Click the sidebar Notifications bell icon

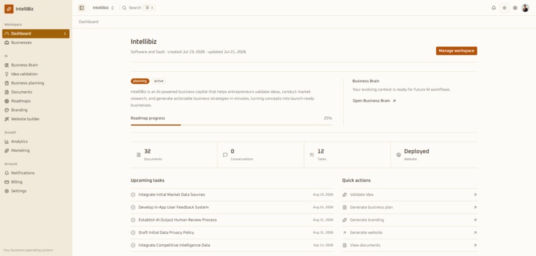point(7,173)
